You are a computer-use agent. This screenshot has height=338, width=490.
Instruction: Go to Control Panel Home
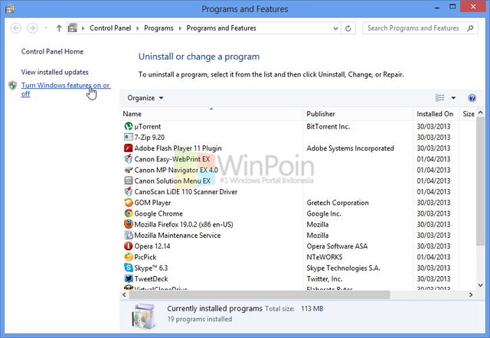click(x=52, y=51)
